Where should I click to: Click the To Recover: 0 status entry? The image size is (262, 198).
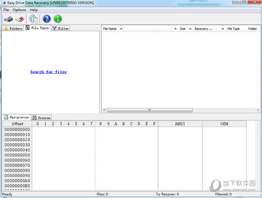click(167, 195)
